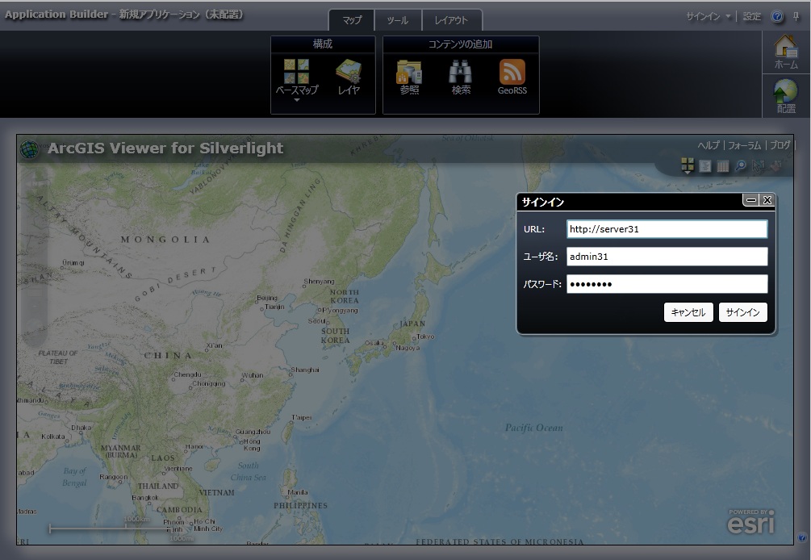Viewport: 811px width, 560px height.
Task: Click the 配置 deploy globe icon
Action: (786, 96)
